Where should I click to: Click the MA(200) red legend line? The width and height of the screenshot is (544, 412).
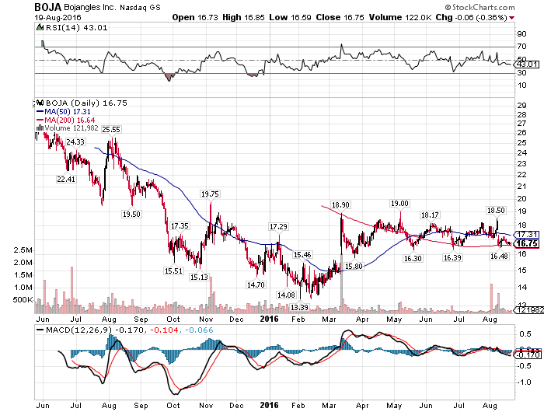40,120
